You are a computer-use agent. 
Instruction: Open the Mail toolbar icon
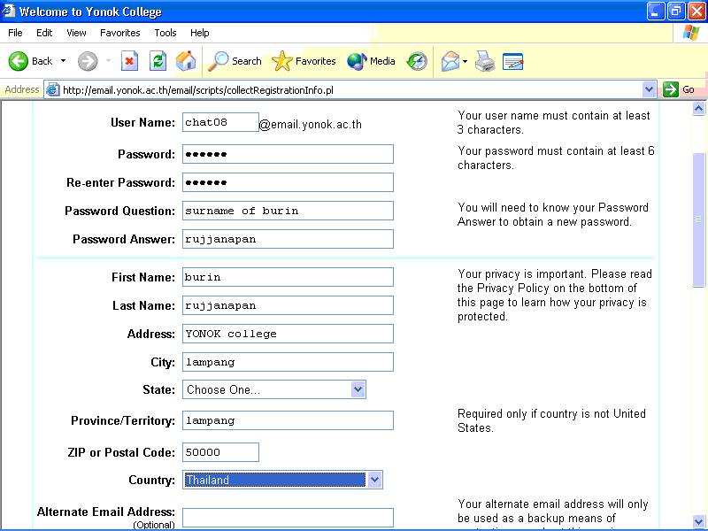(x=450, y=61)
